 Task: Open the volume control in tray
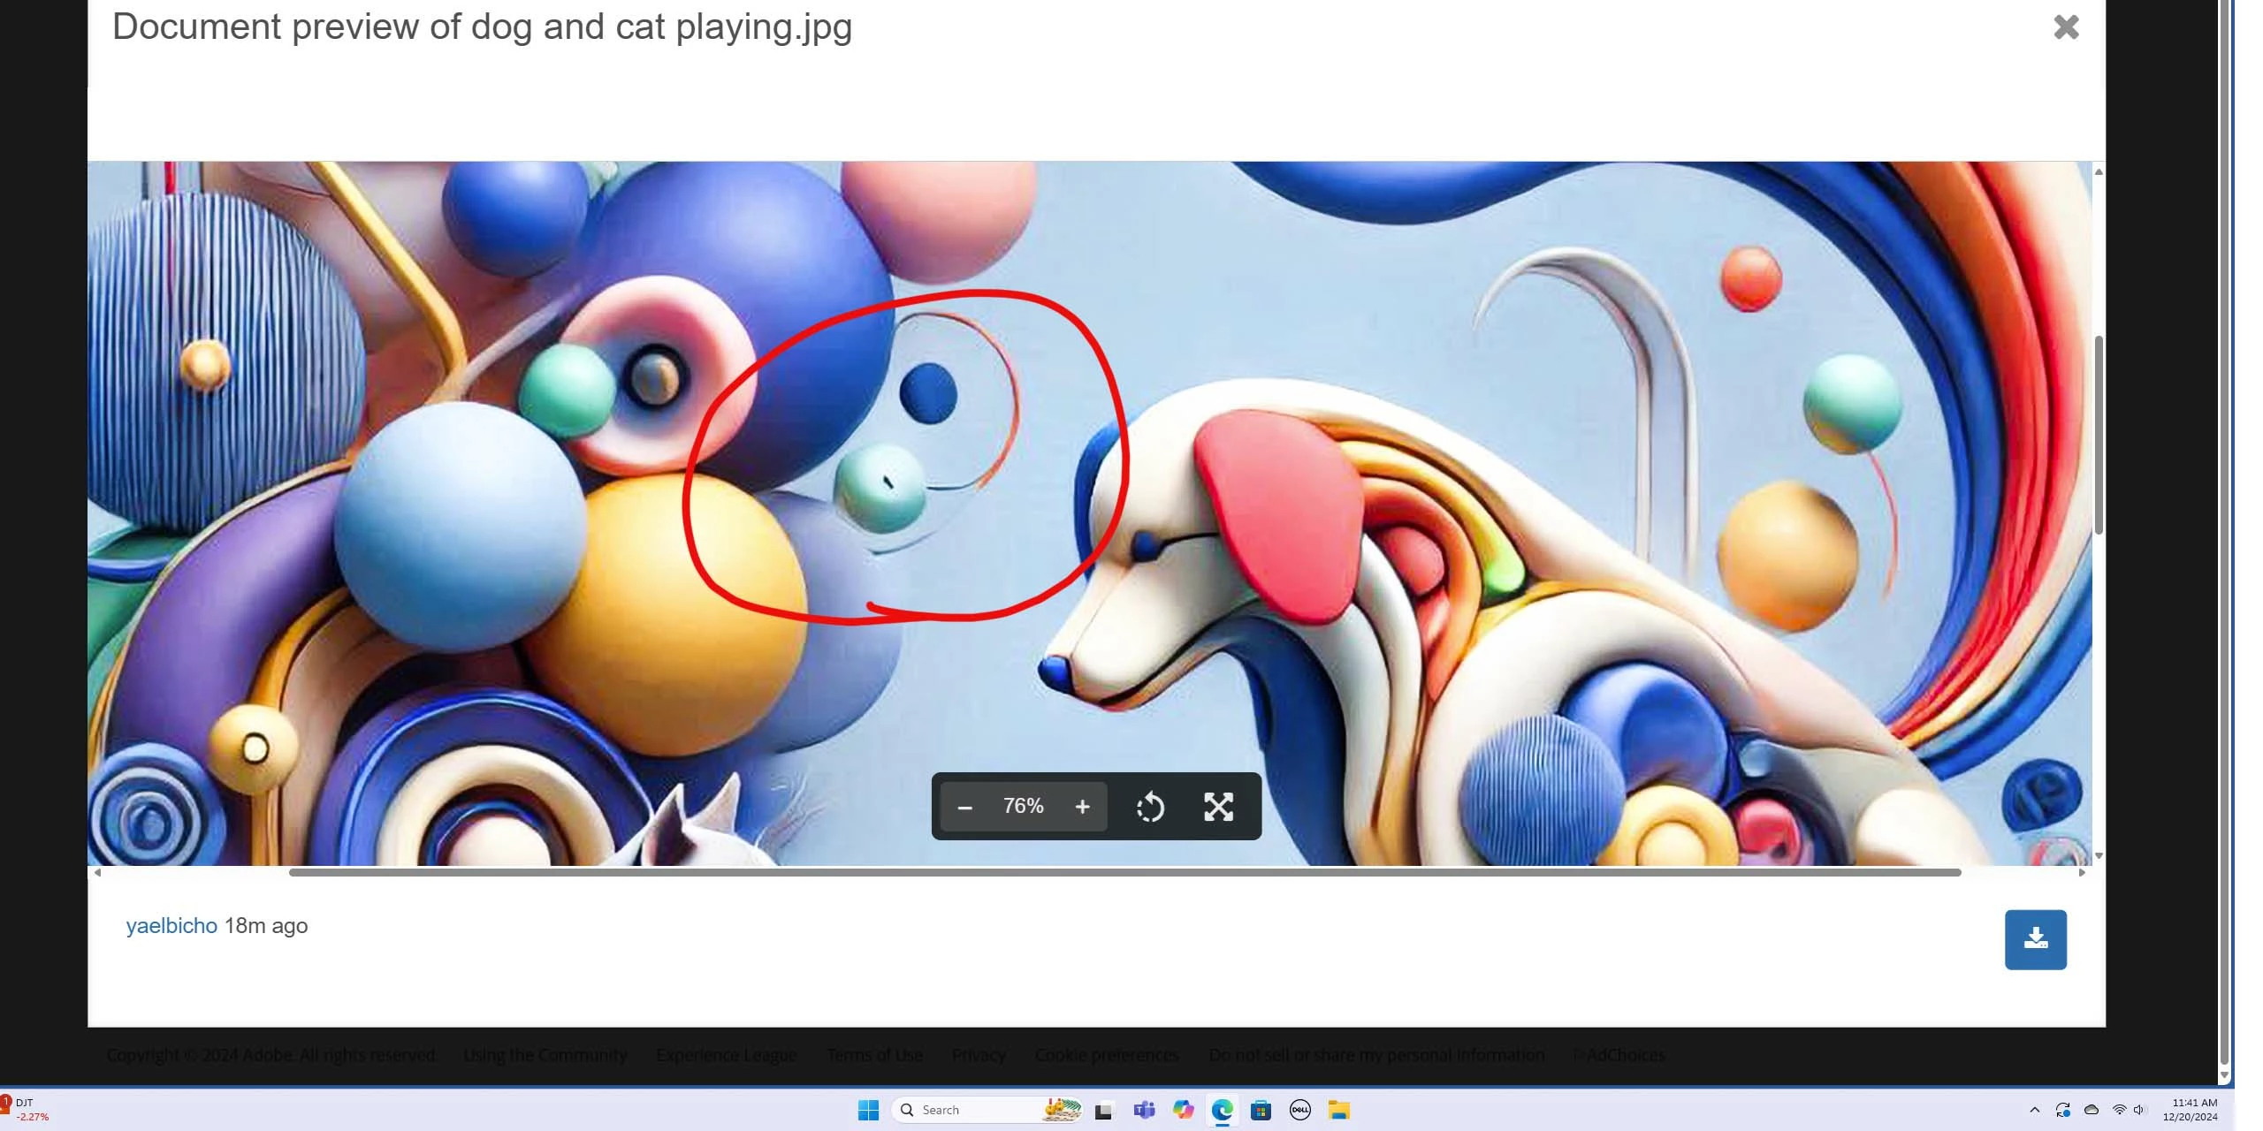point(2138,1110)
